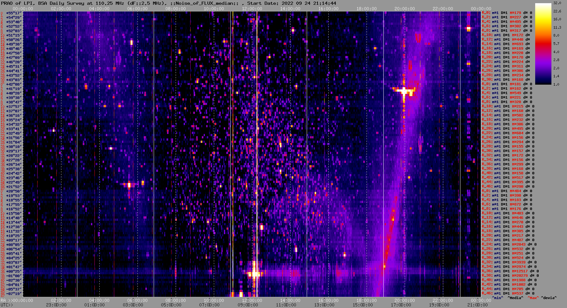This screenshot has height=308, width=567.
Task: Click the 1.4 color scale value
Action: pos(556,76)
